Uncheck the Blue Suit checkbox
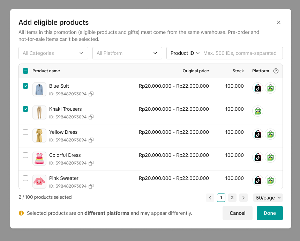The width and height of the screenshot is (300, 241). pos(25,86)
